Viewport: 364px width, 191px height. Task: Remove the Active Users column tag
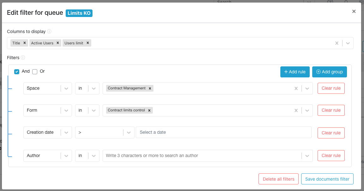[x=58, y=43]
